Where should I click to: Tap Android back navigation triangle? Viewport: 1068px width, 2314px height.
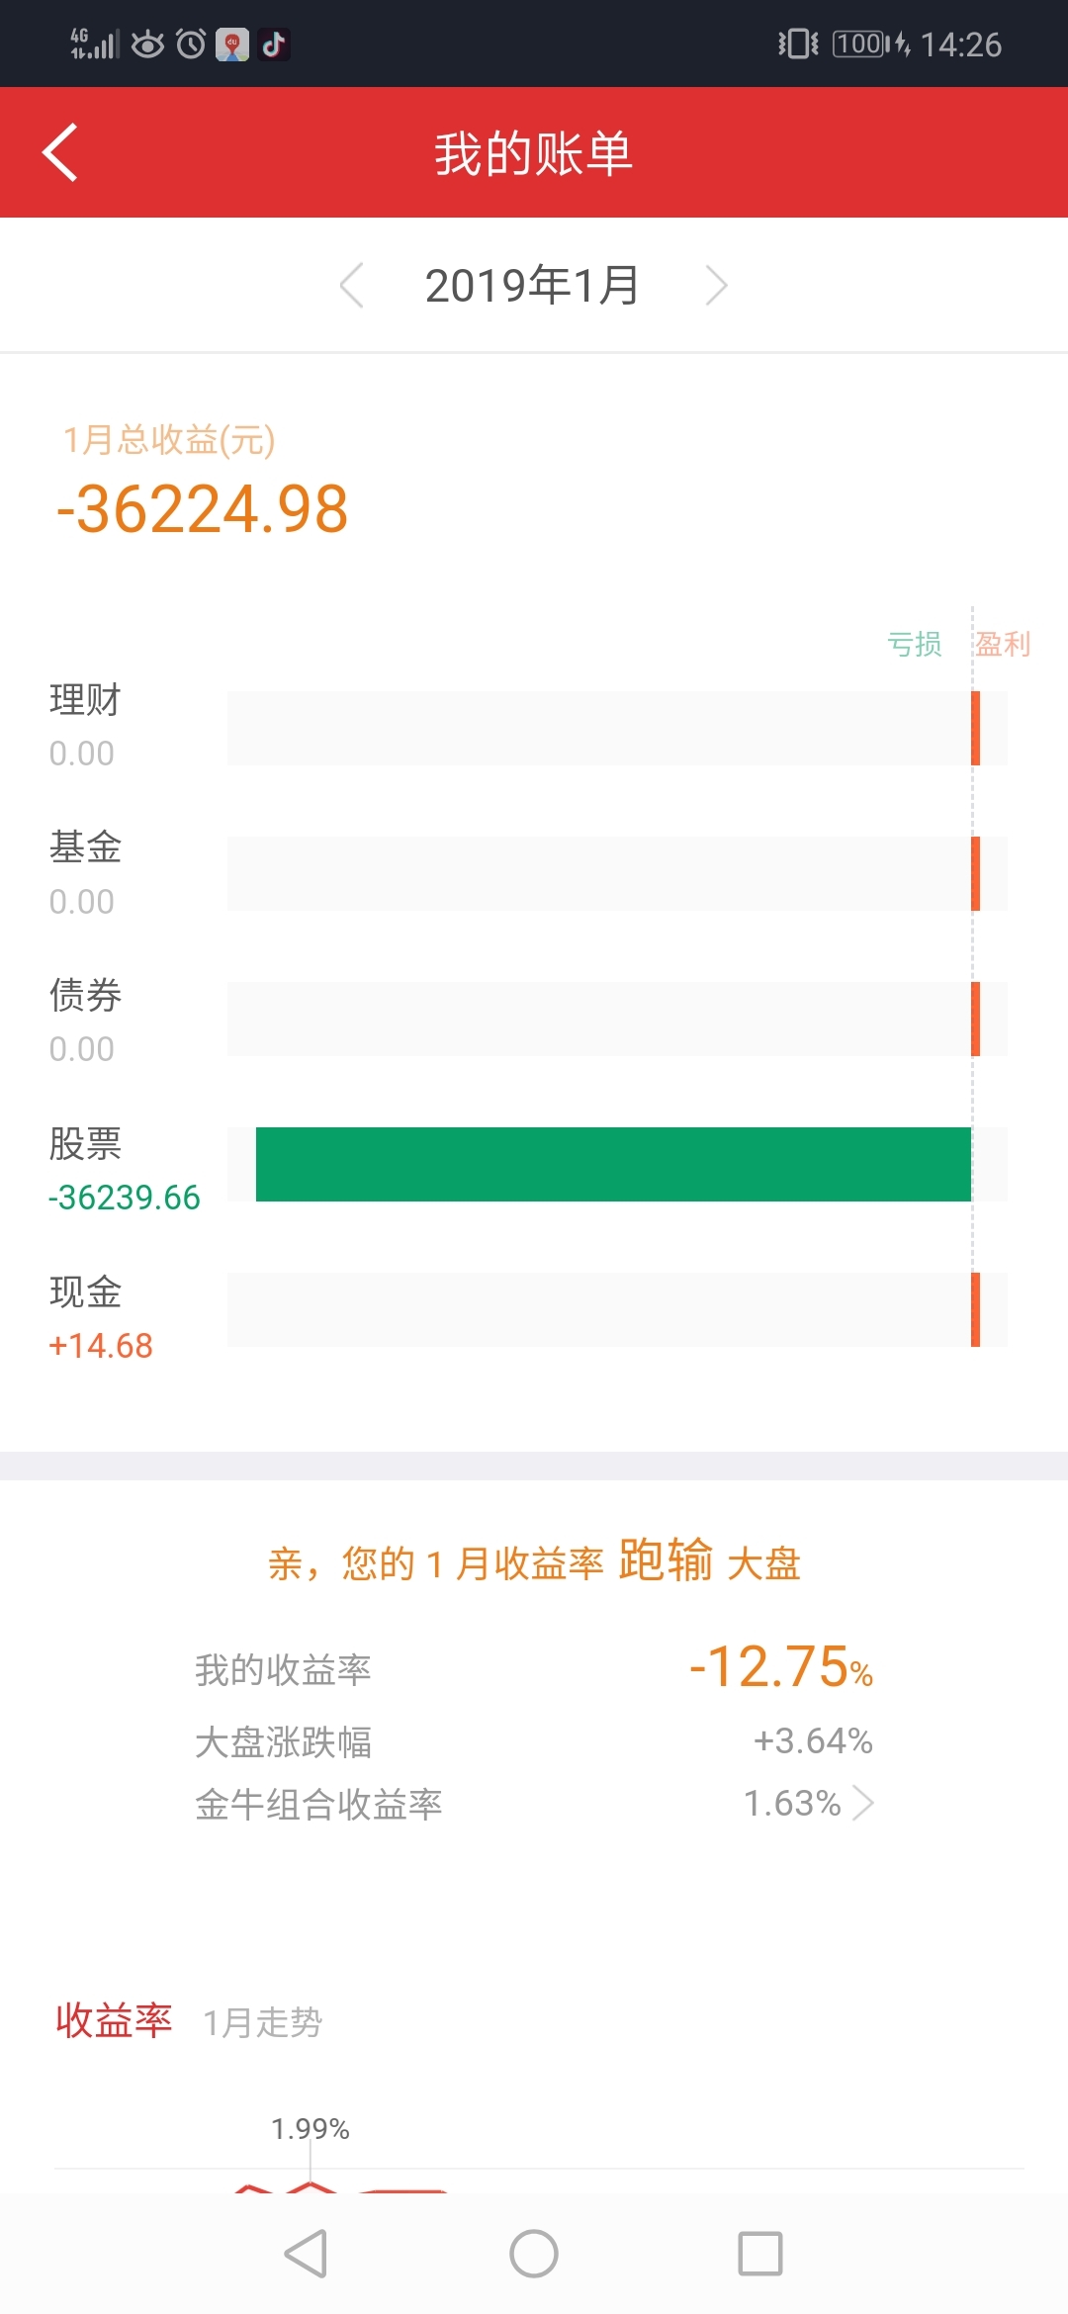pos(306,2254)
